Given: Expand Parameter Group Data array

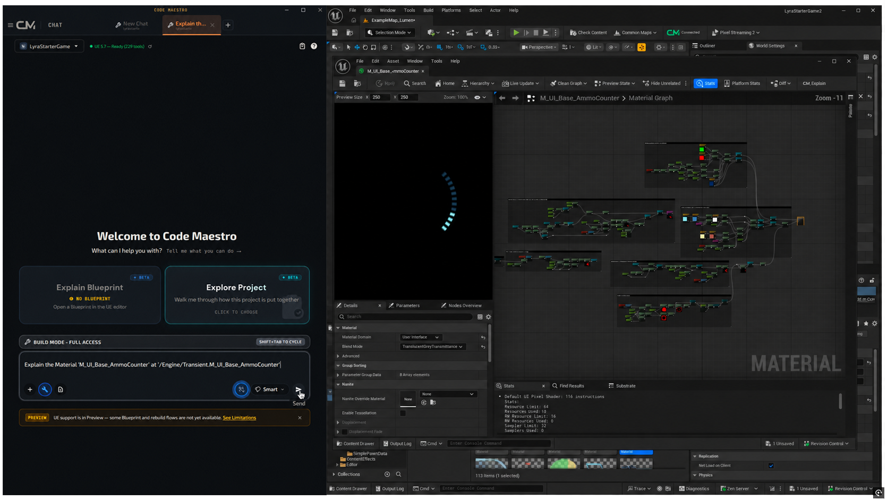Looking at the screenshot, I should (x=338, y=375).
